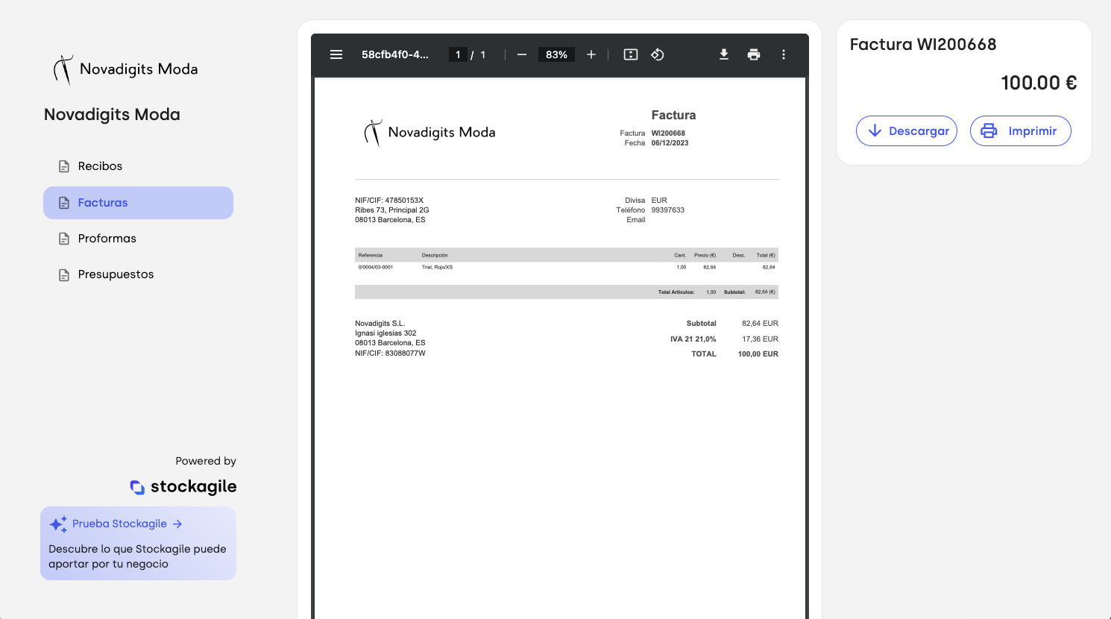Screen dimensions: 1111x619
Task: Click the sparkle icon beside Prueba Stockagile
Action: click(x=58, y=524)
